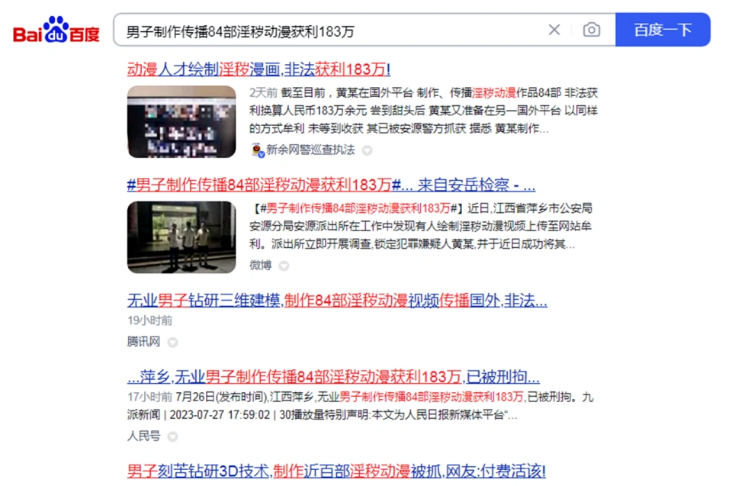Expand the dropdown arrow beside 新余网警巡查执法
Viewport: 732px width, 486px height.
(367, 151)
